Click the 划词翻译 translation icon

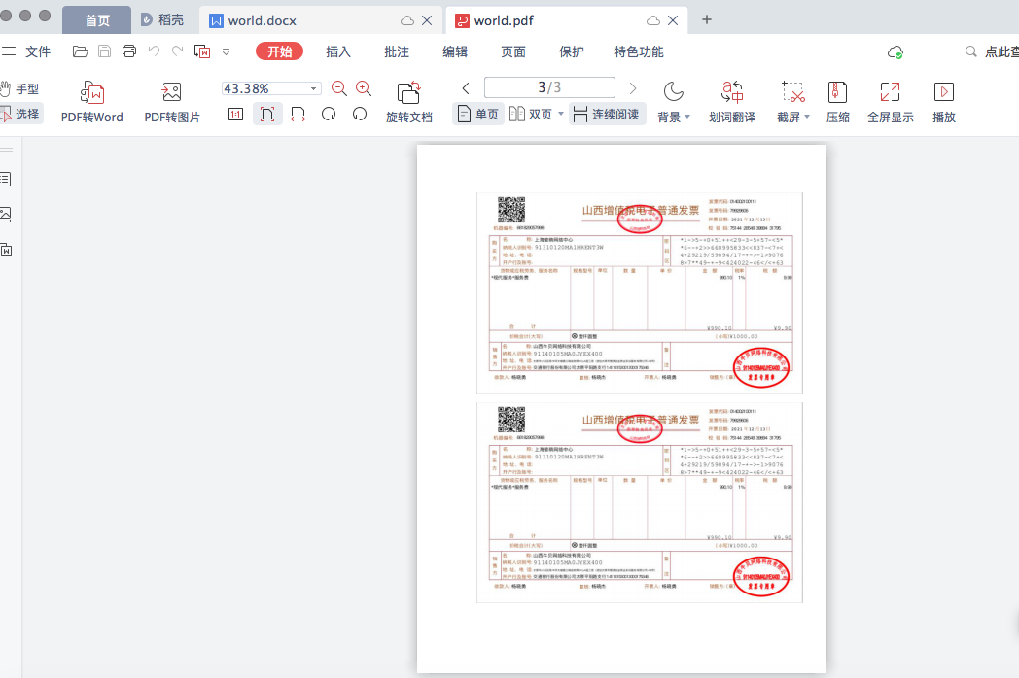[732, 100]
